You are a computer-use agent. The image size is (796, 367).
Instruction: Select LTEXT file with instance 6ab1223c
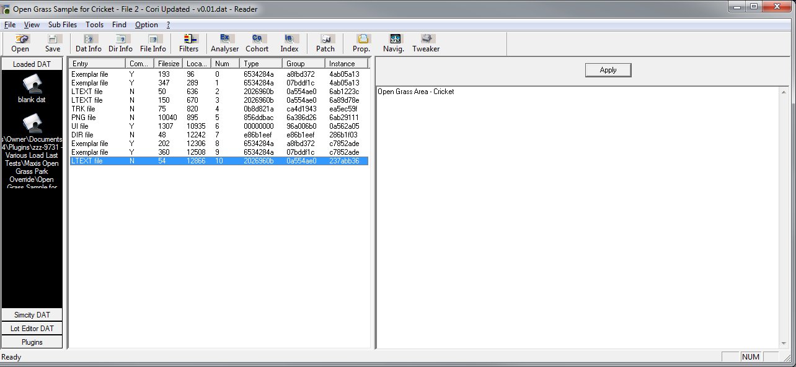point(219,92)
